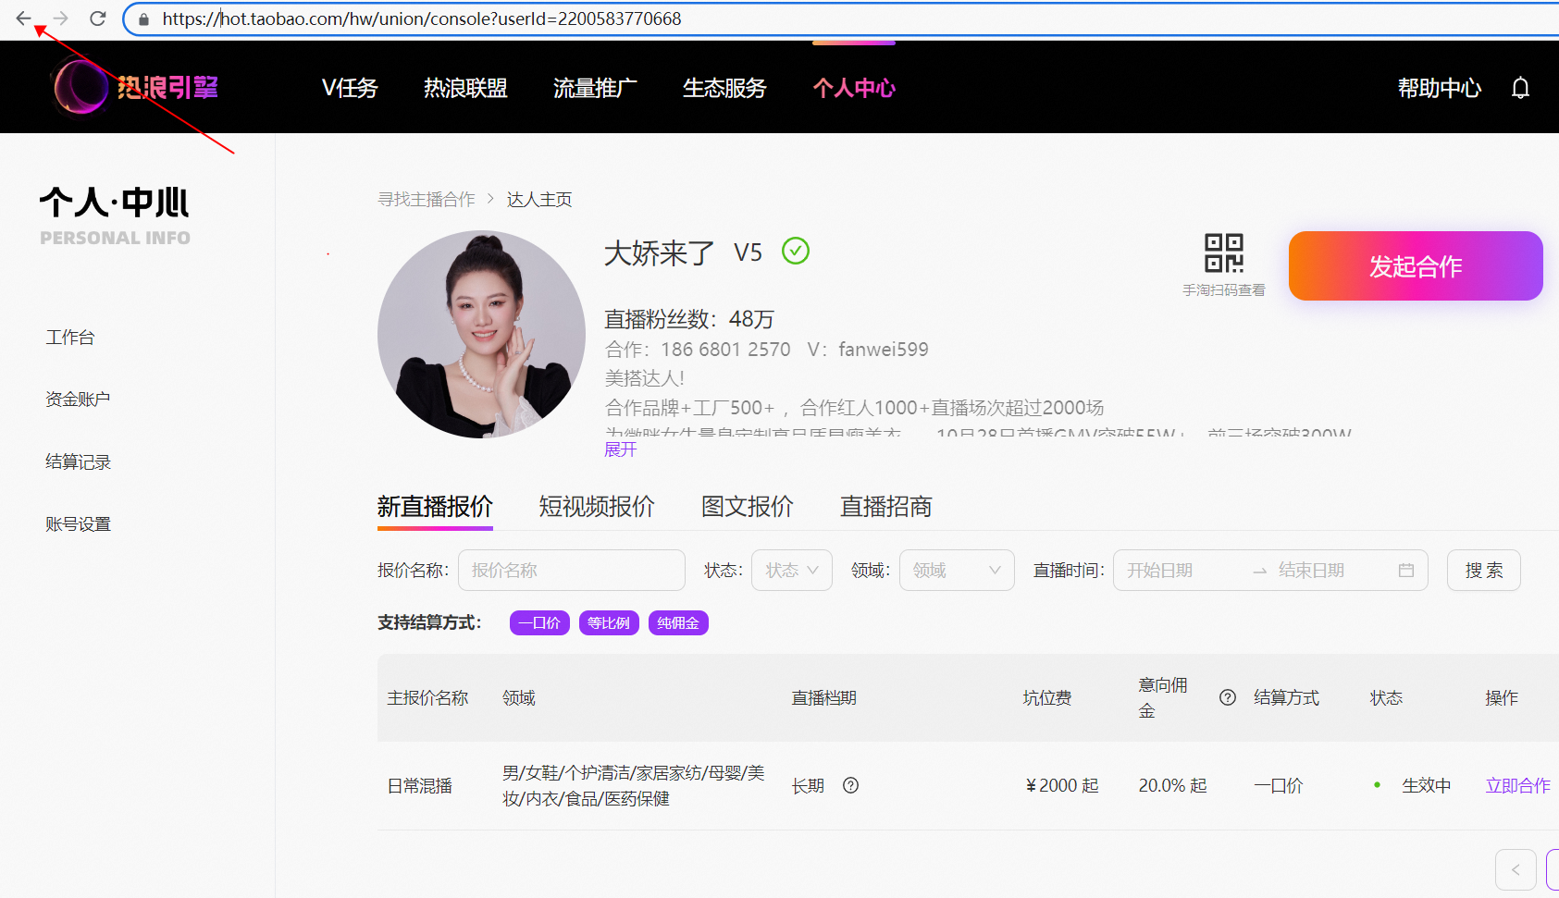The height and width of the screenshot is (898, 1559).
Task: Click the streamer profile photo
Action: coord(481,334)
